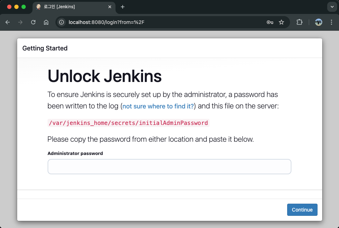Open the extensions puzzle icon
Viewport: 339px width, 228px height.
[299, 22]
